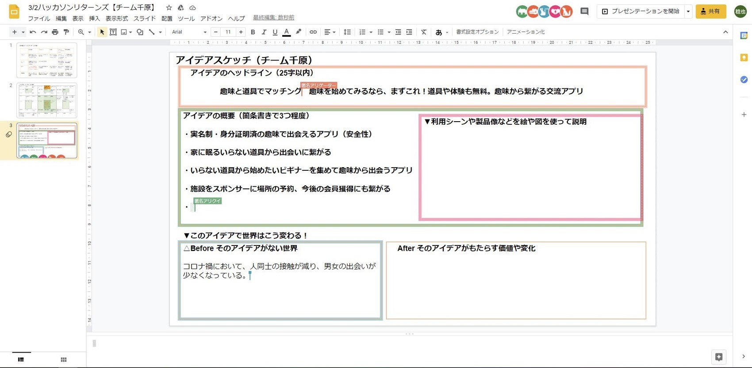
Task: Open Google Keep side panel
Action: click(744, 57)
